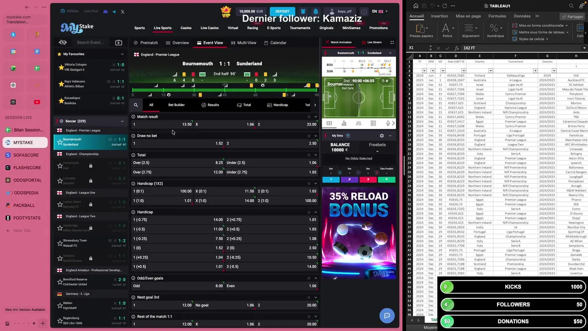Unfavourite the Rayo Vallecano match star
Screen dimensions: 588x331
coord(61,84)
